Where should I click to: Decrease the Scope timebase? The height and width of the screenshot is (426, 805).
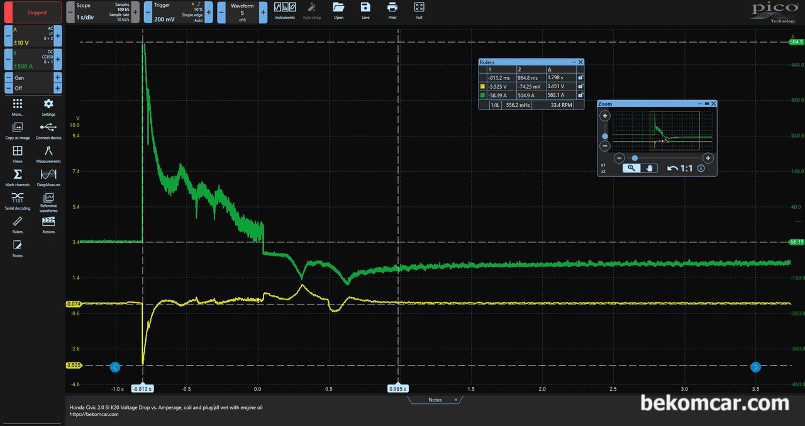click(70, 12)
